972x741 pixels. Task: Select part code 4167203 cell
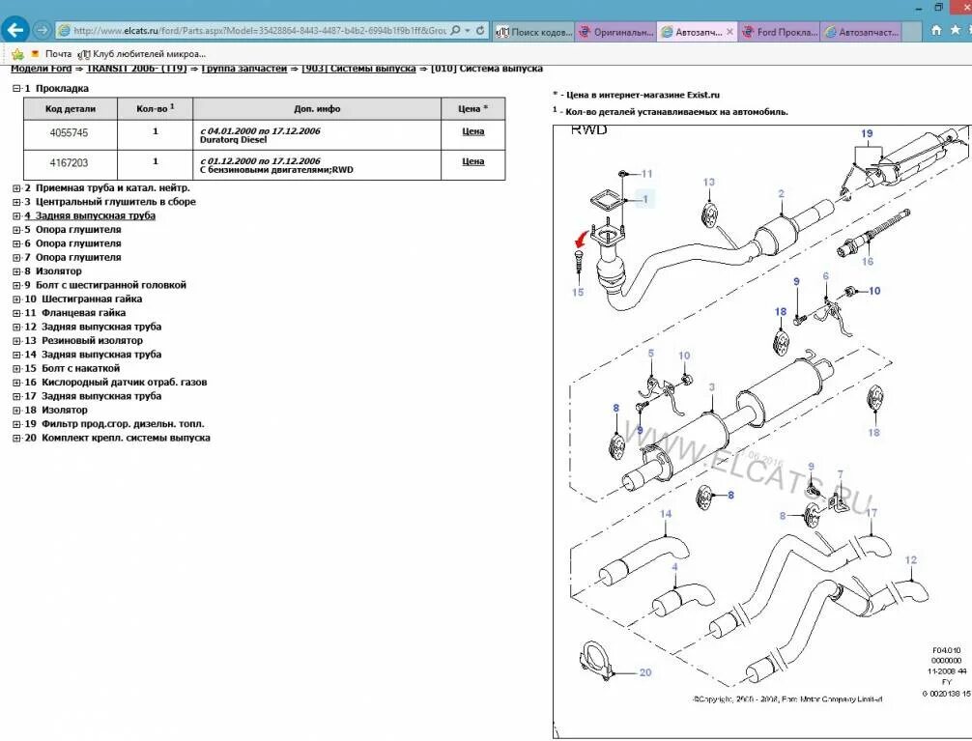click(70, 163)
